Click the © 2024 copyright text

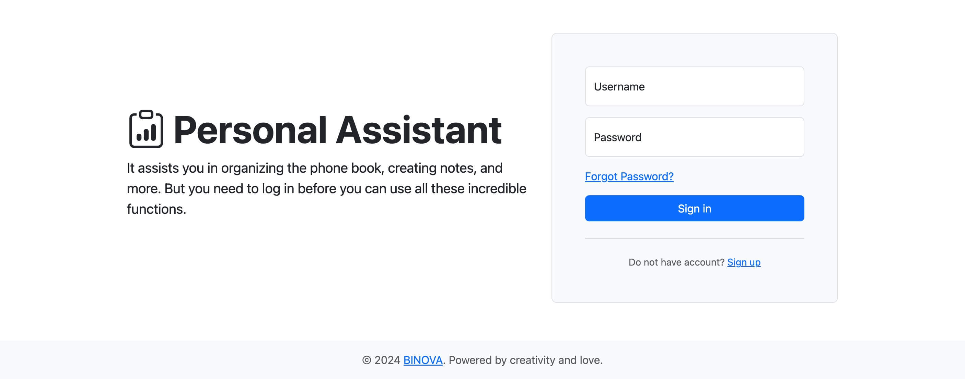381,360
